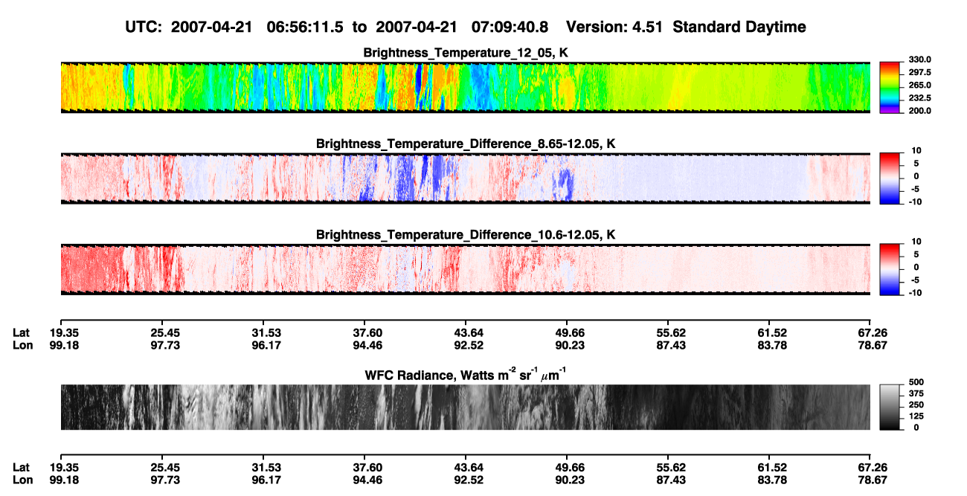The width and height of the screenshot is (967, 496).
Task: Click the 8.65-12.05 difference image strip
Action: pos(465,178)
